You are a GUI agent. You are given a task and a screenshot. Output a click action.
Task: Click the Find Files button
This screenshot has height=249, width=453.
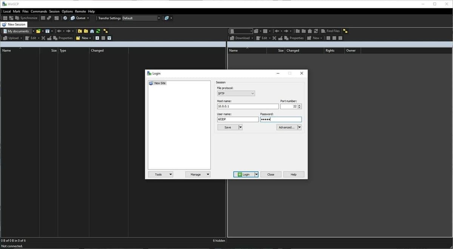[x=330, y=31]
